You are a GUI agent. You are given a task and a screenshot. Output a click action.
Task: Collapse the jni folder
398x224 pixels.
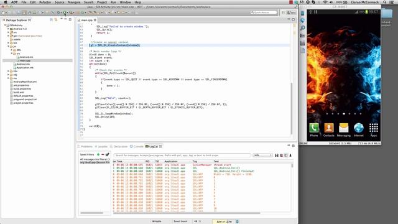click(x=8, y=47)
